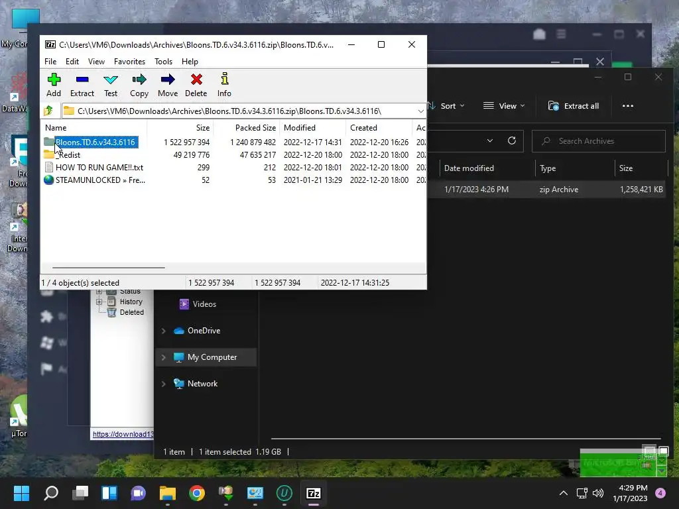Click Extract all in Explorer
Viewport: 679px width, 509px height.
click(x=574, y=106)
